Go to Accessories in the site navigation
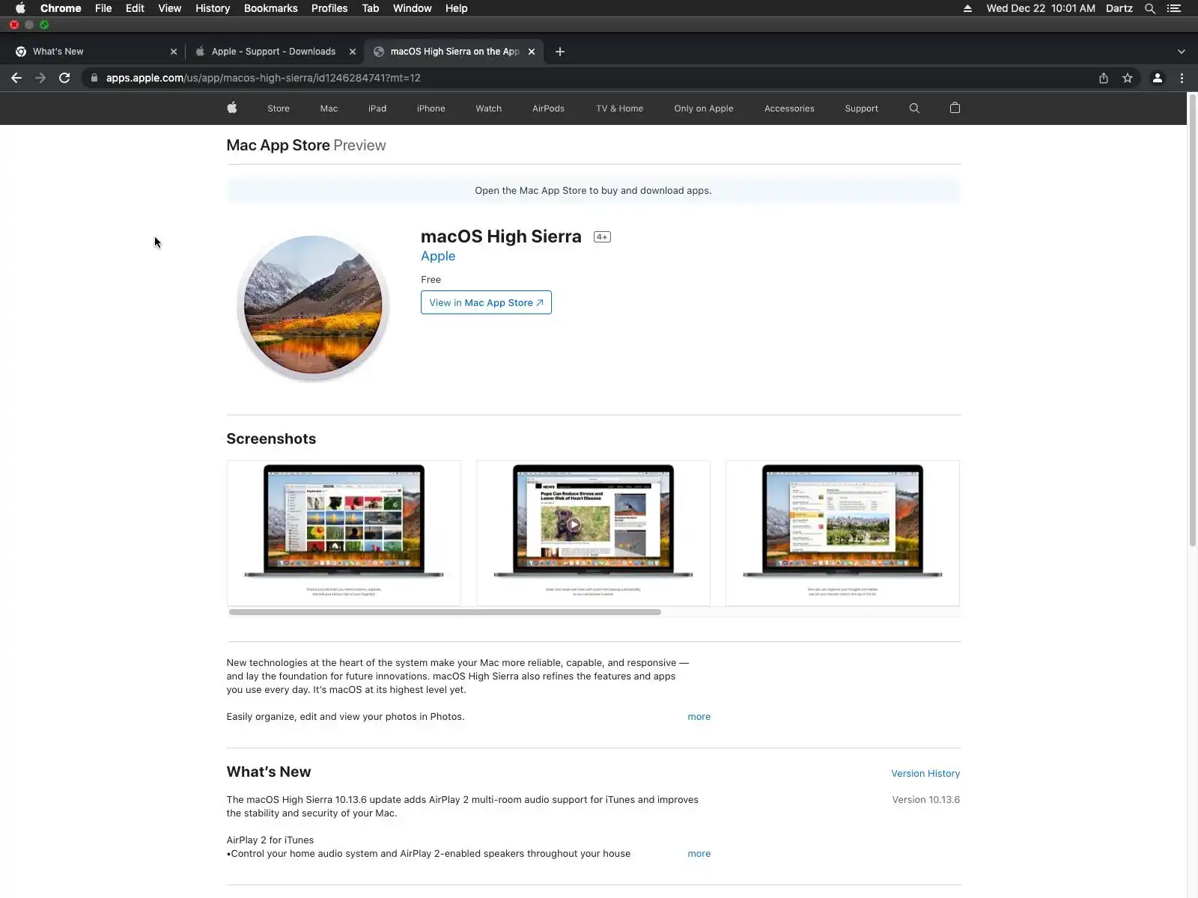The height and width of the screenshot is (898, 1198). tap(789, 109)
